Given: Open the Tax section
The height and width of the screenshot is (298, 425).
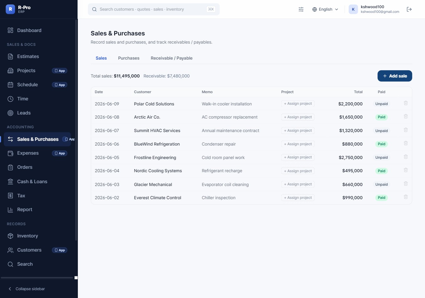Looking at the screenshot, I should tap(37, 196).
